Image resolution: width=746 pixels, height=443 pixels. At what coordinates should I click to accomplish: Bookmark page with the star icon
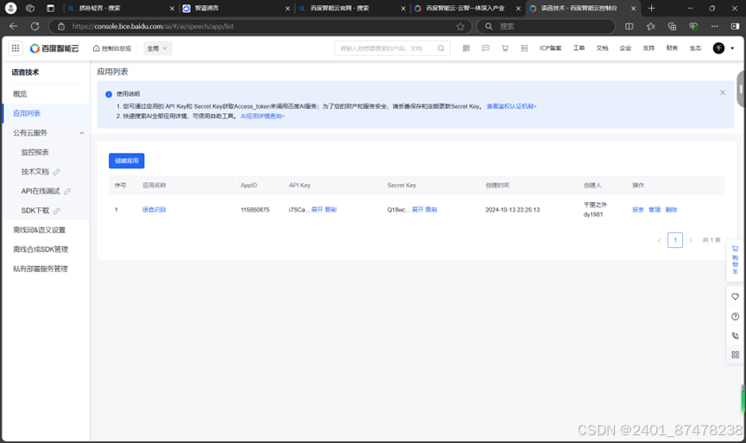(460, 27)
